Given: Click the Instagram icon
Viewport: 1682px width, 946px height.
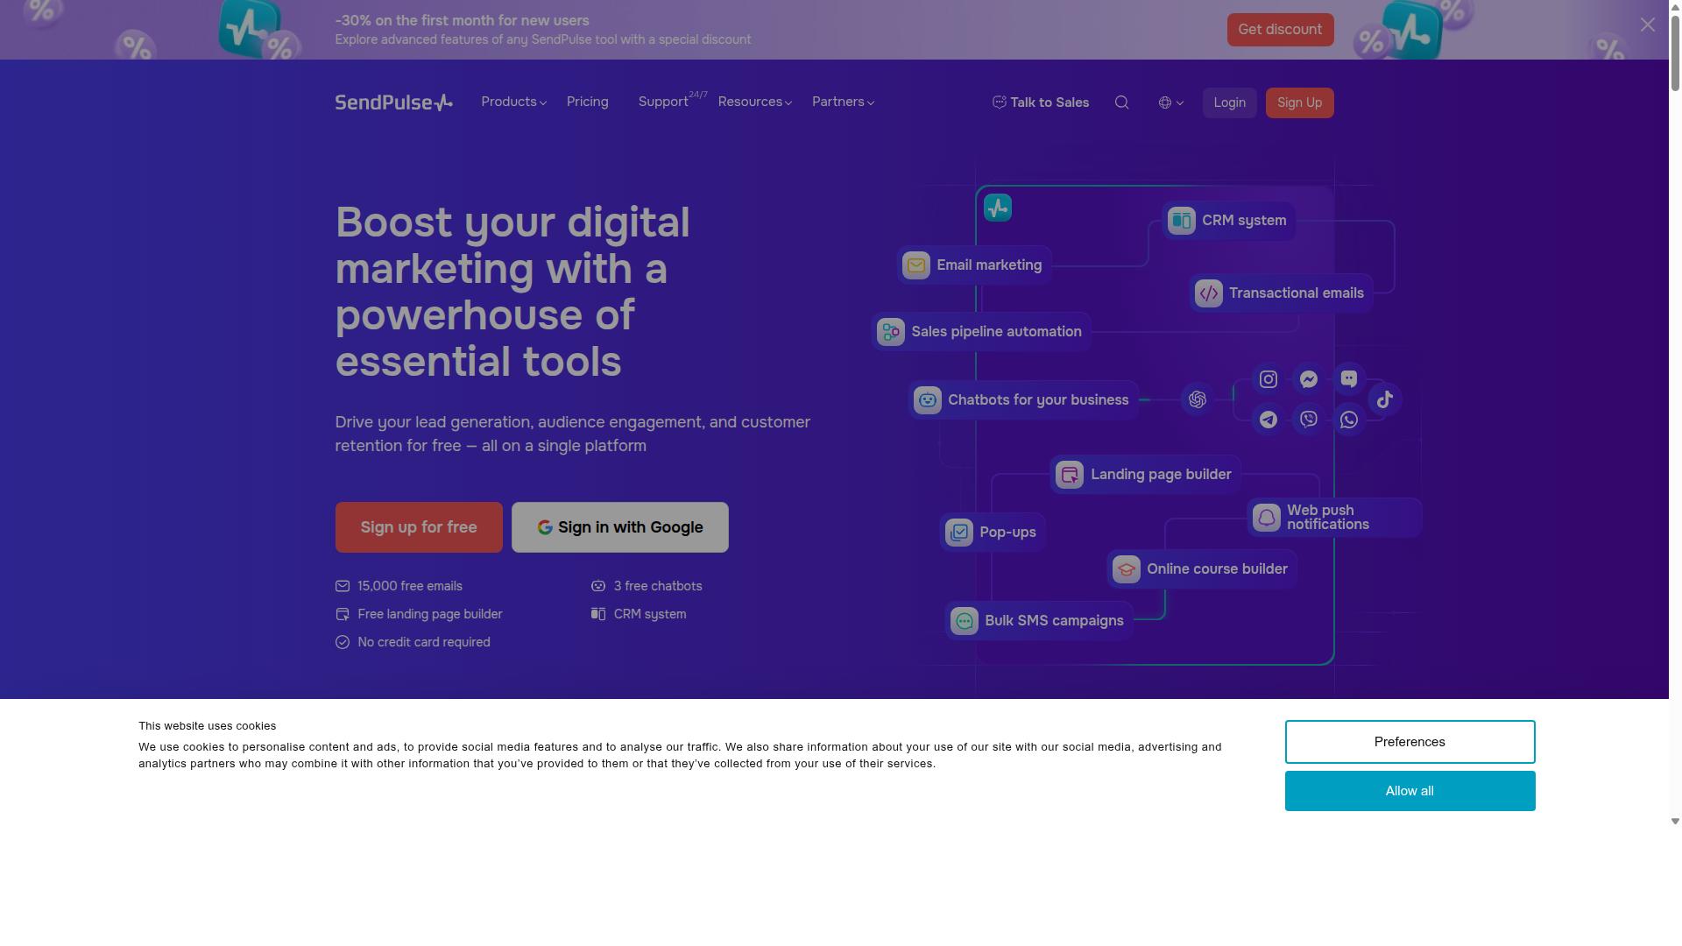Looking at the screenshot, I should [x=1268, y=379].
